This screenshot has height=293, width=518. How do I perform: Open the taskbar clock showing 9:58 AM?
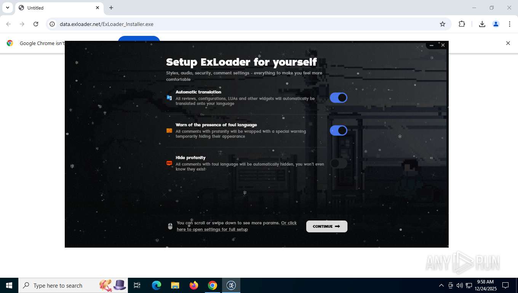click(x=485, y=285)
